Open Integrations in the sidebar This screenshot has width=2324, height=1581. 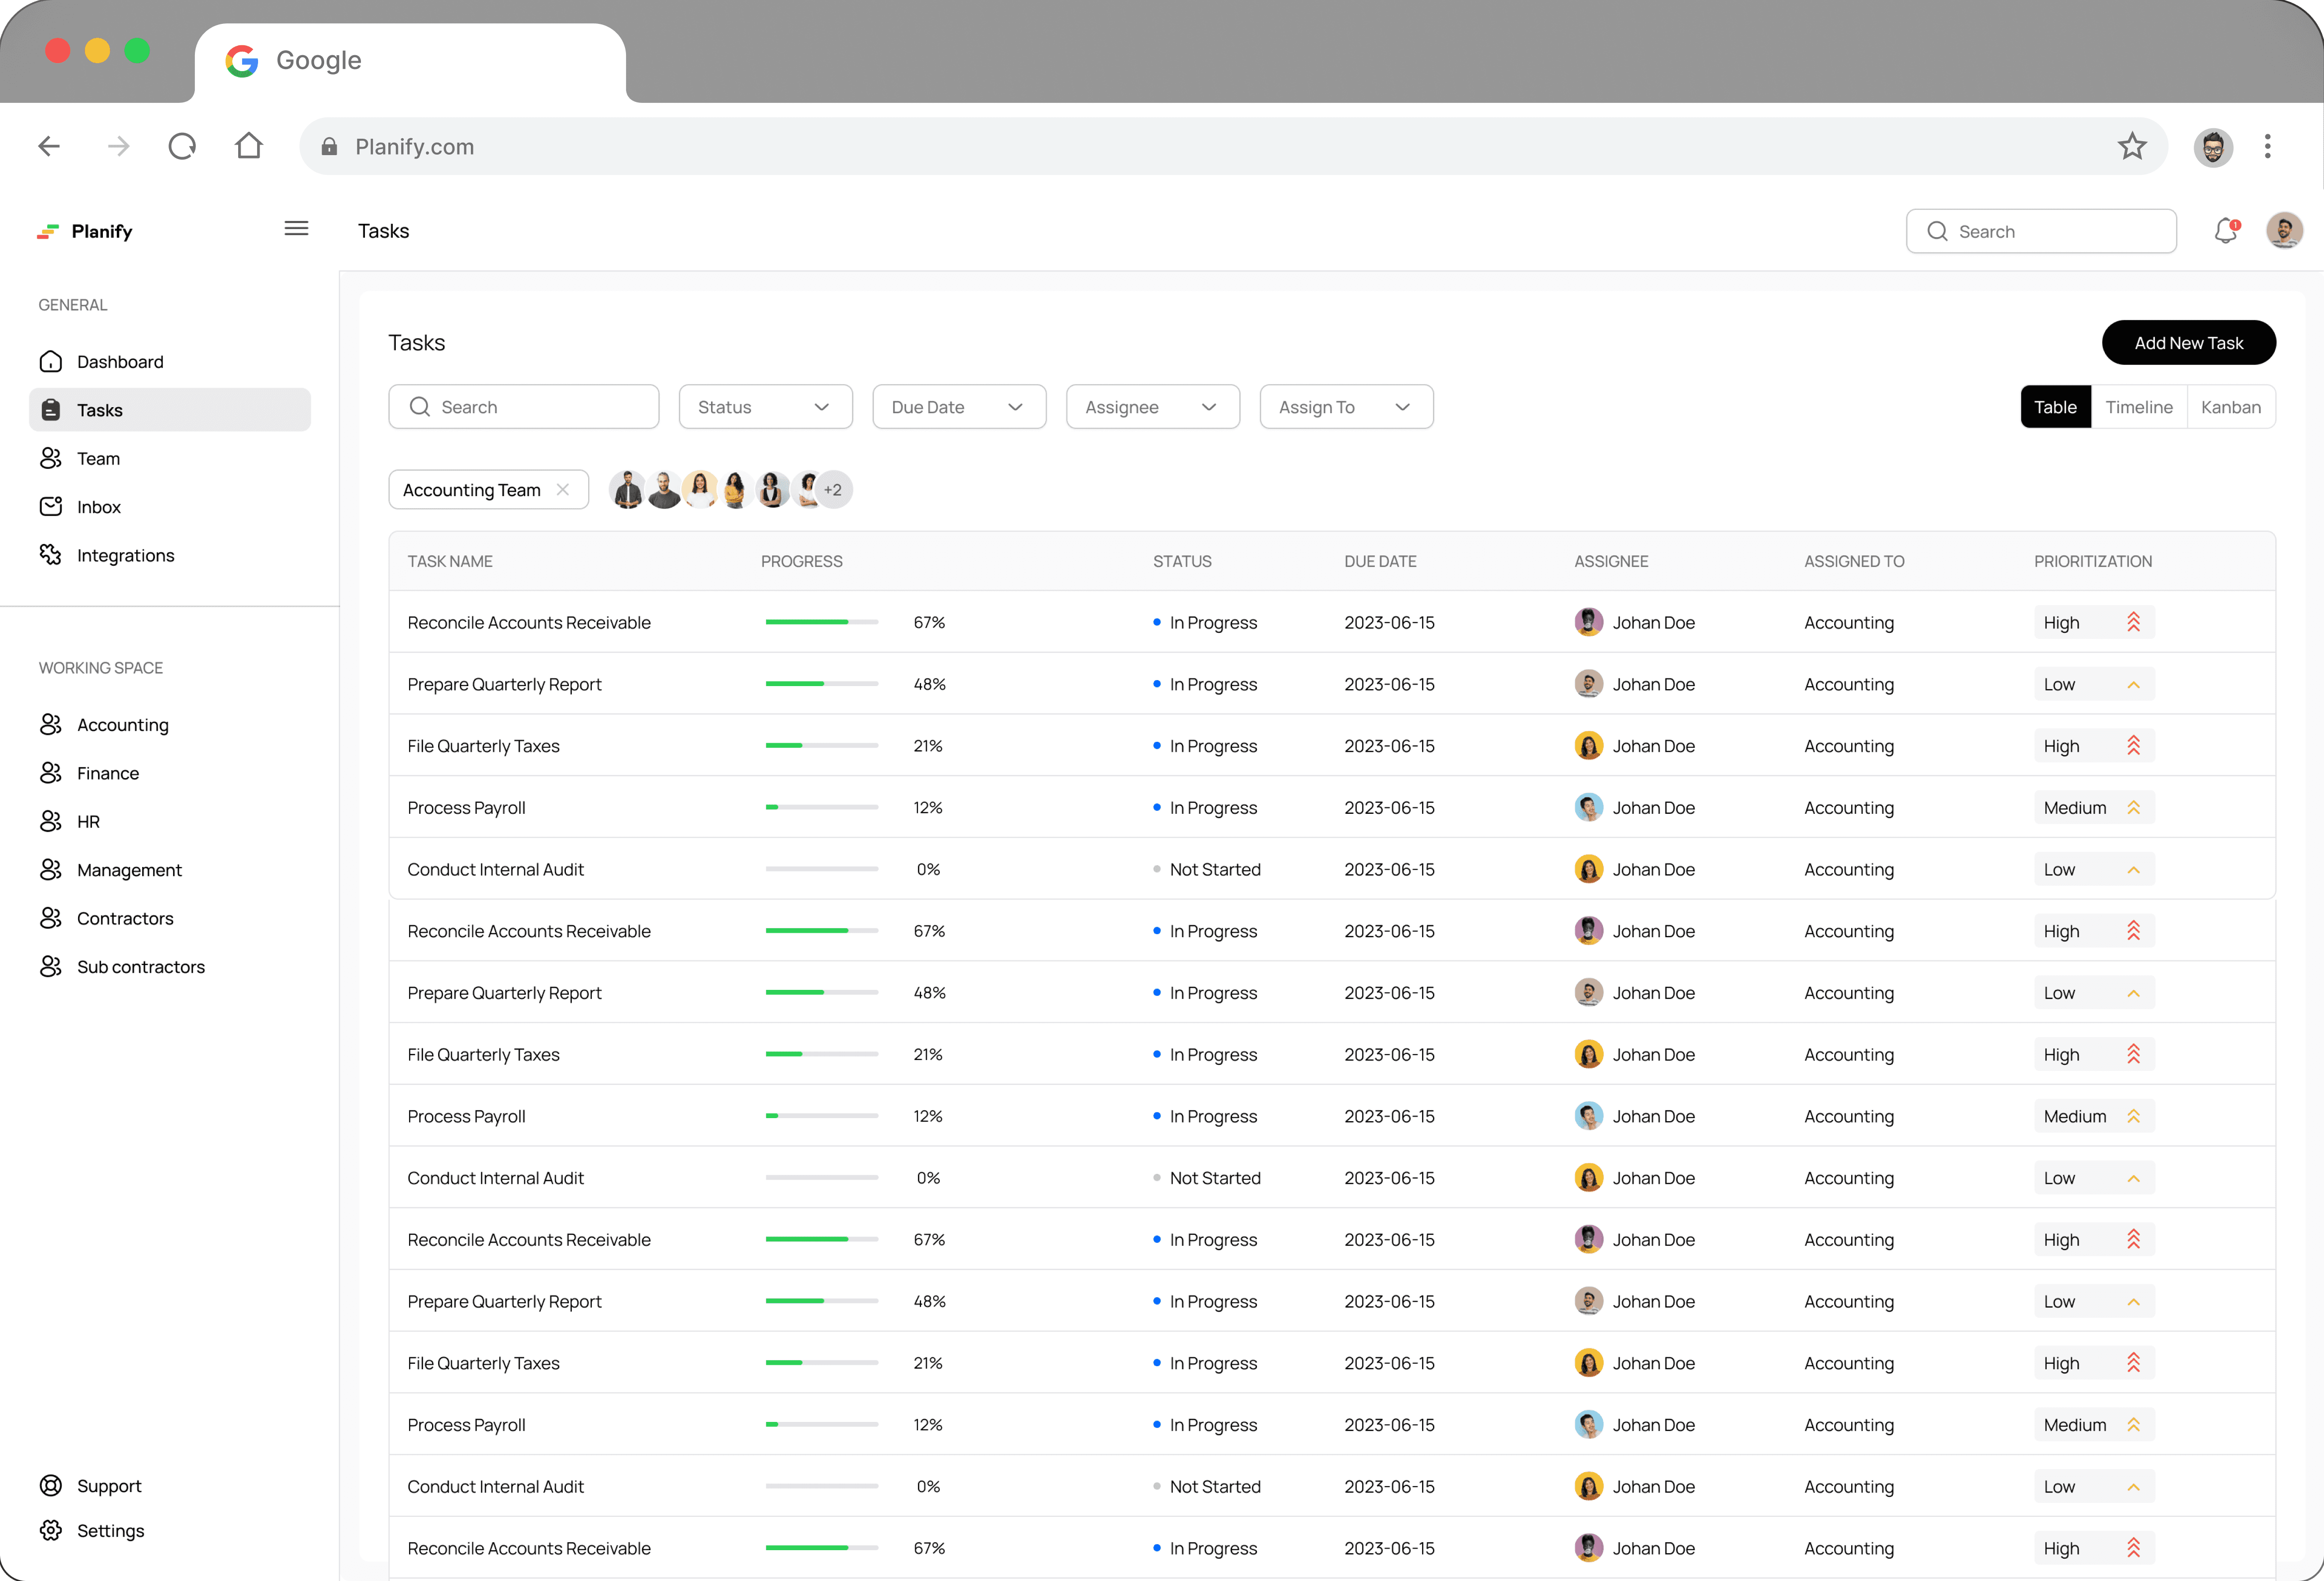click(x=125, y=555)
